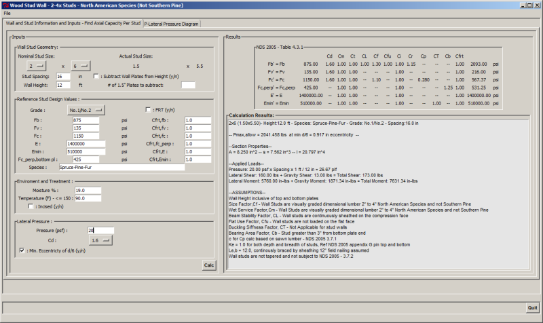Image resolution: width=543 pixels, height=323 pixels.
Task: Click the Cfrt,fc_perp input field
Action: [198, 144]
